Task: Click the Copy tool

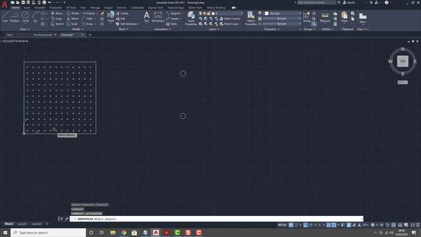Action: point(57,18)
